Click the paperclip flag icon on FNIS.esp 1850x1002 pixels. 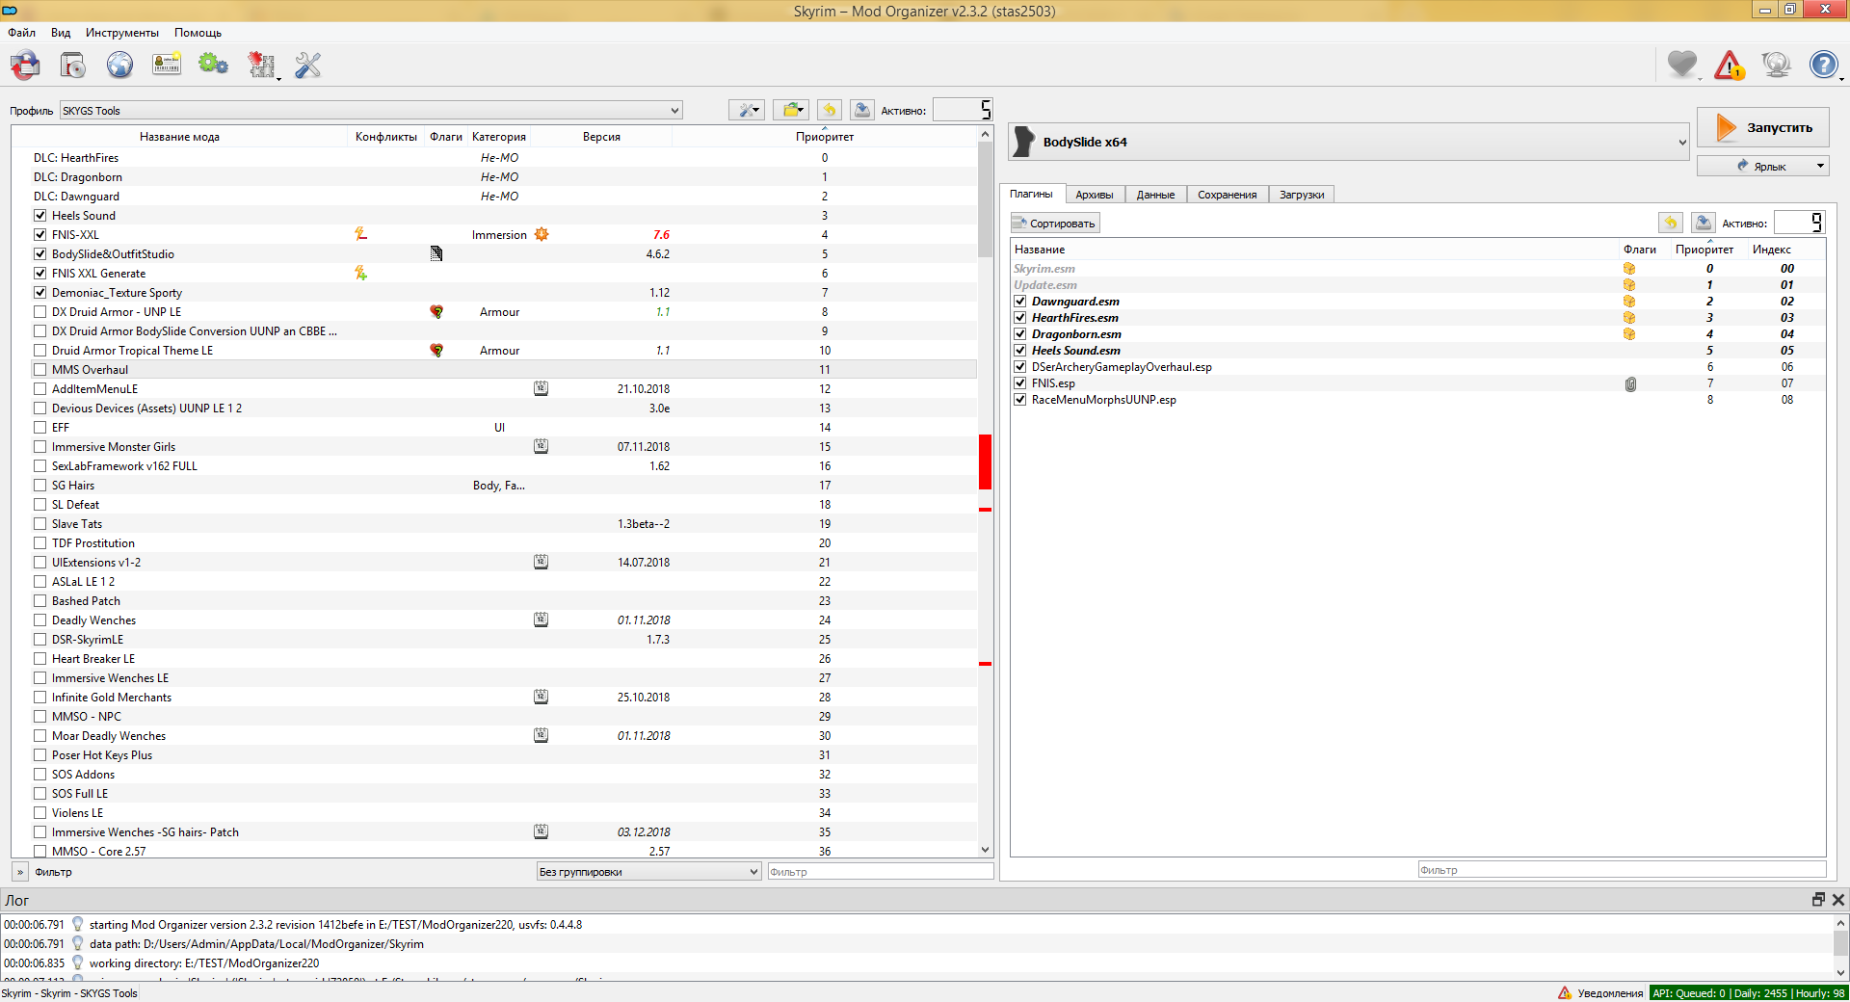pos(1630,383)
